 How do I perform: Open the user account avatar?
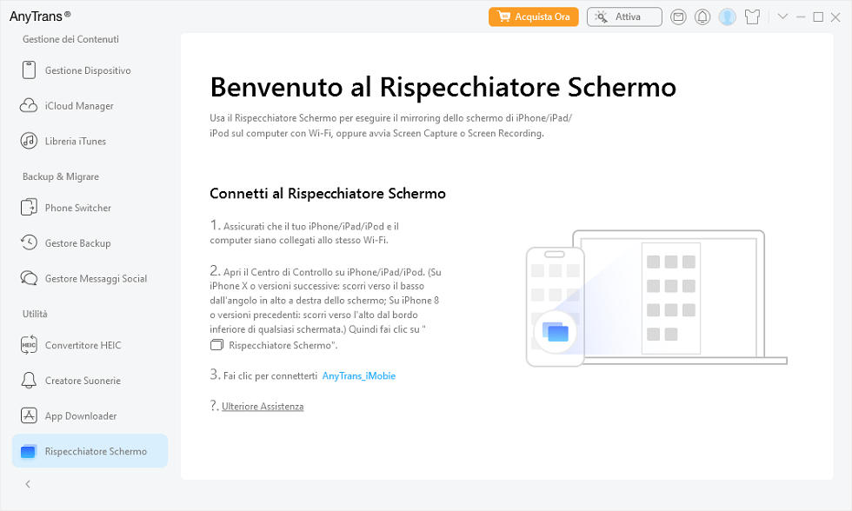tap(727, 17)
